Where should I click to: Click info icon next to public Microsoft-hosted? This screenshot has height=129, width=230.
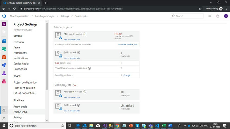pos(85,92)
